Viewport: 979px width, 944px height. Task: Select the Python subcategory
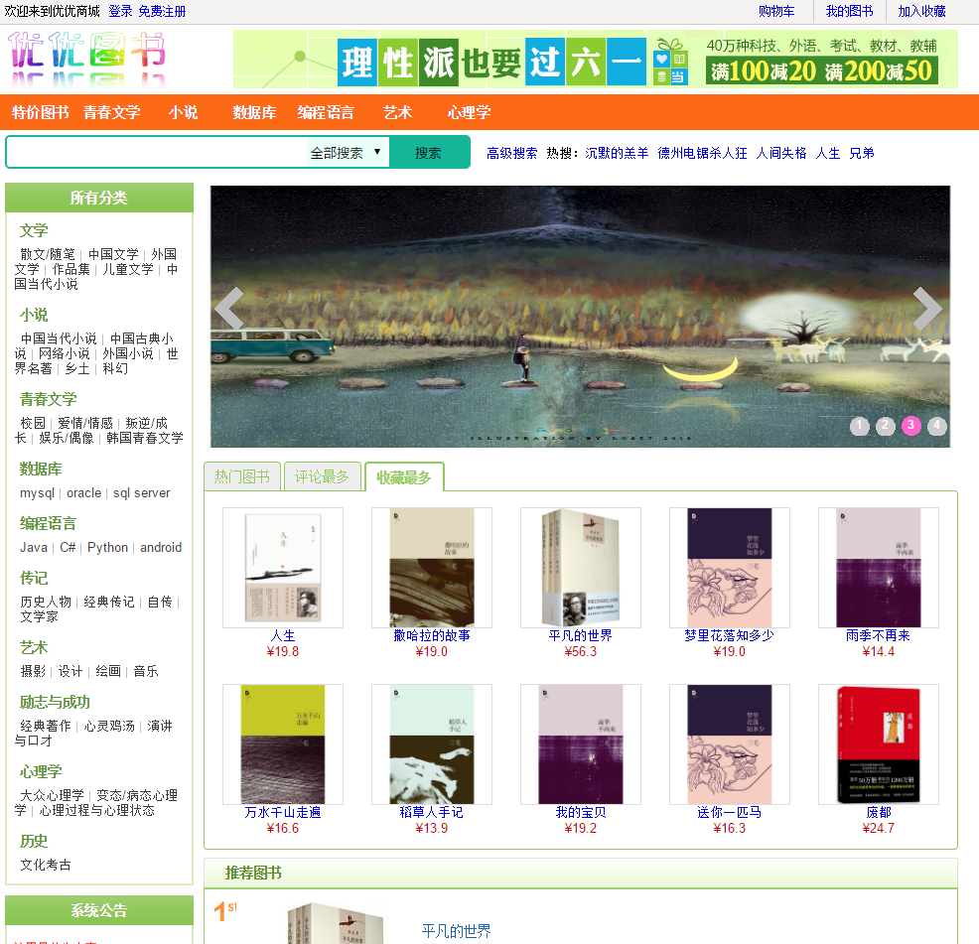[107, 548]
